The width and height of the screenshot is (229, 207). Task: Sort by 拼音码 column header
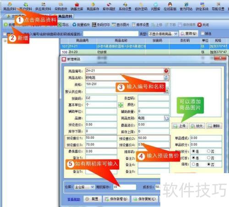157,41
